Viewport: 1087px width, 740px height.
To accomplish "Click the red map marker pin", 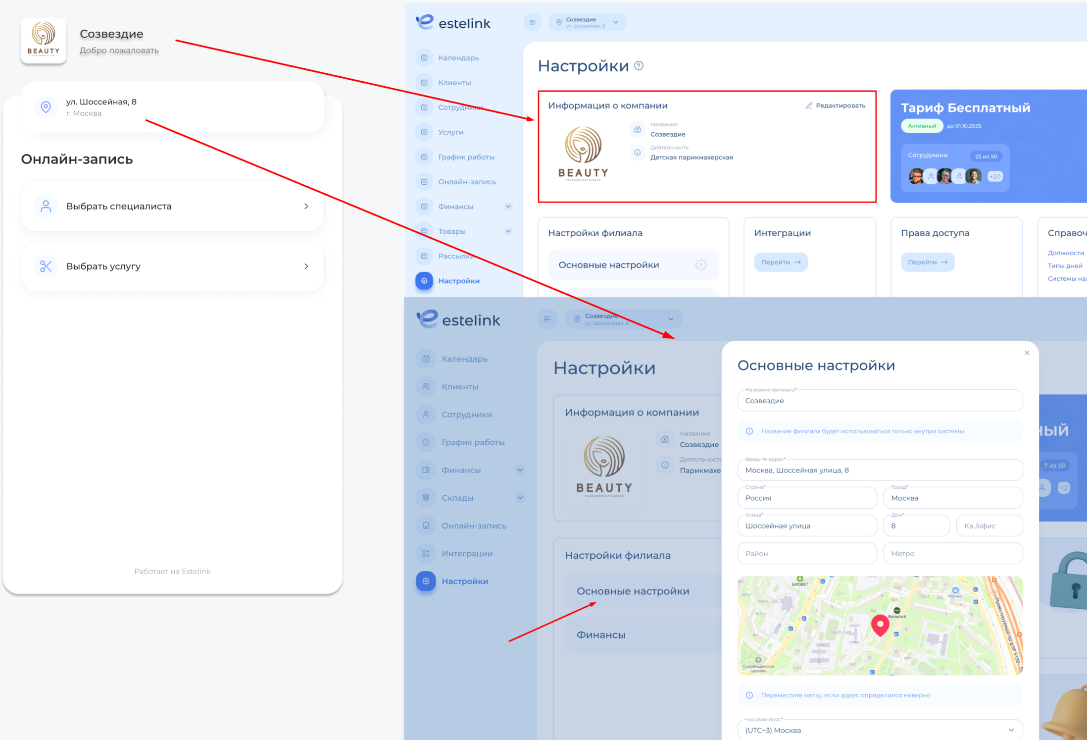I will tap(880, 625).
